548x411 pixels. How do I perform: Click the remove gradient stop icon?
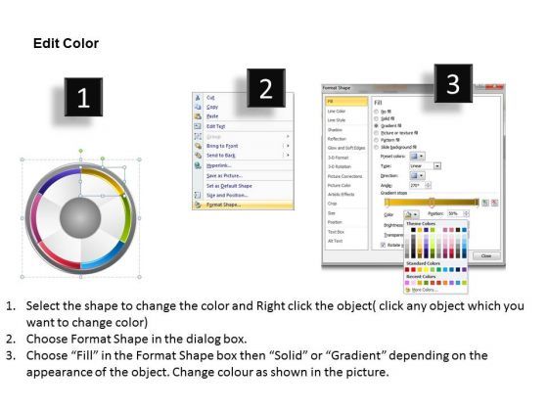(x=494, y=203)
